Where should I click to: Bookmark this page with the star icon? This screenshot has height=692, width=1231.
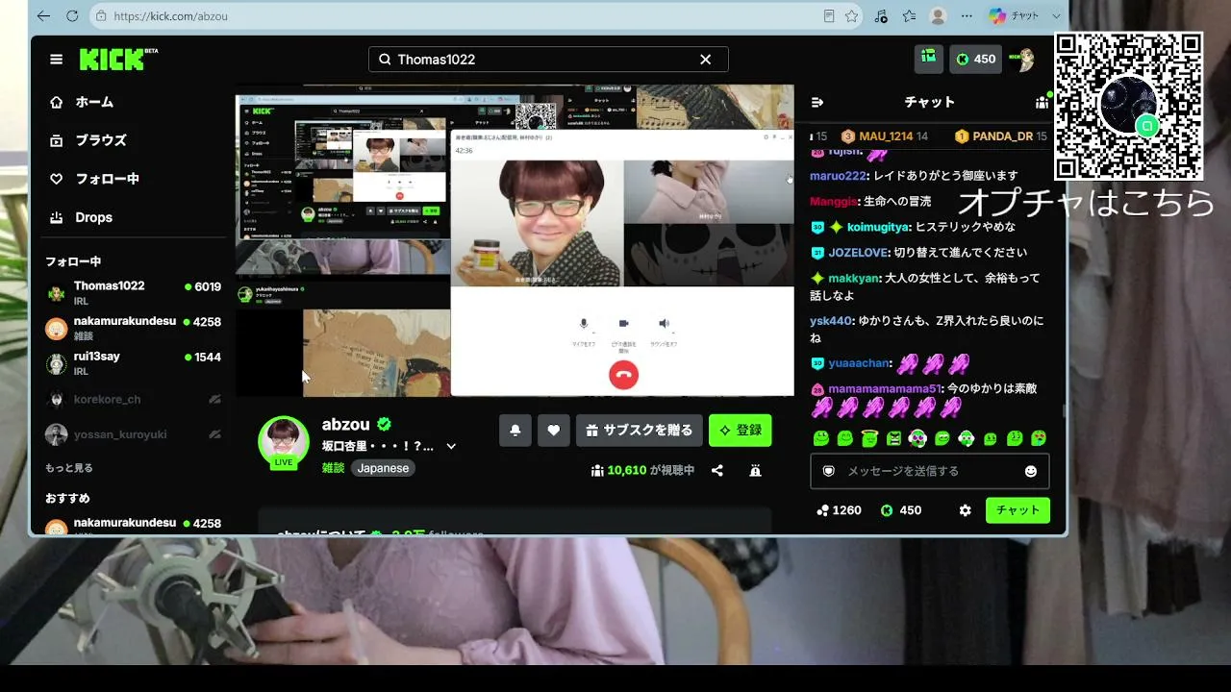[x=851, y=16]
